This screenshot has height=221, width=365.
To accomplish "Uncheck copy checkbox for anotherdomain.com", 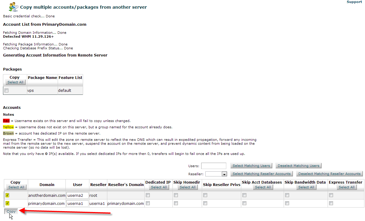I will [x=7, y=195].
